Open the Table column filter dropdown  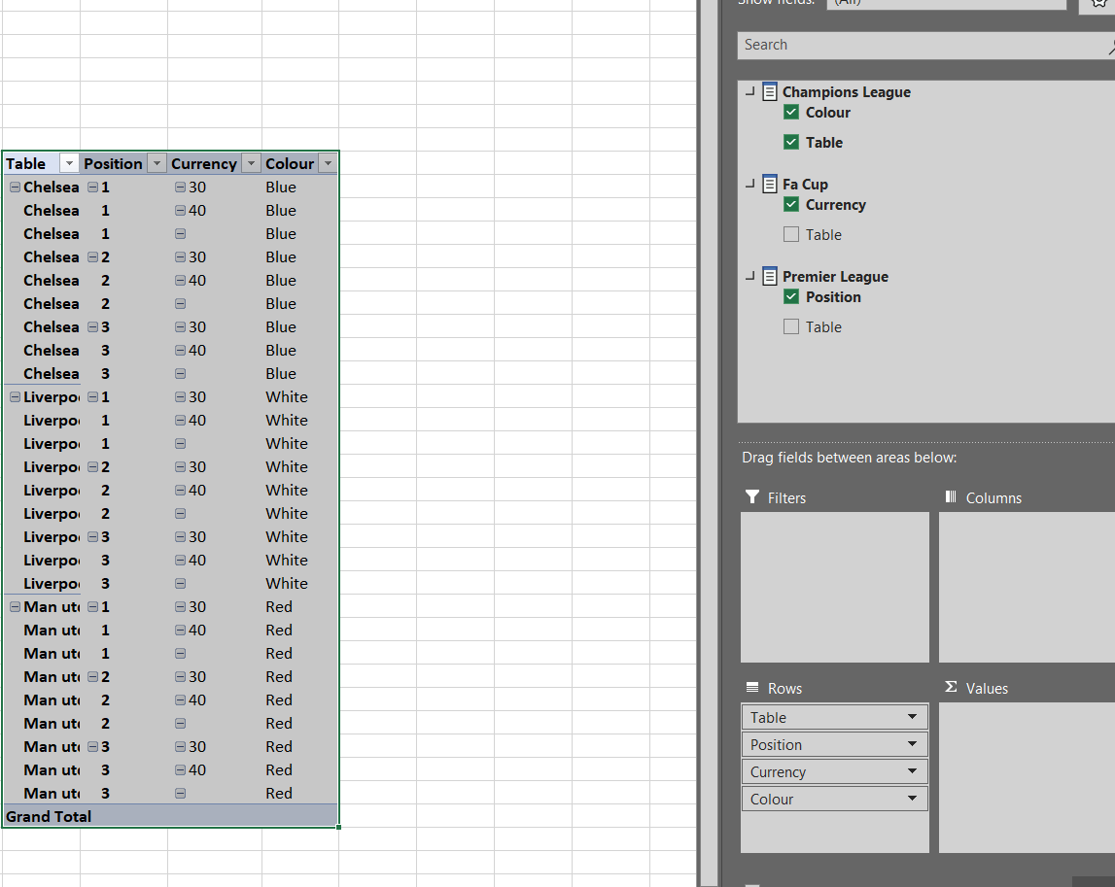67,162
